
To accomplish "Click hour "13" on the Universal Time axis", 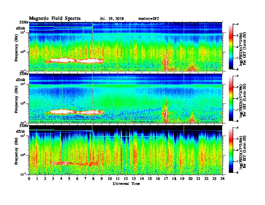I will (x=134, y=179).
